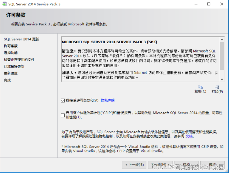Maximize the installer window
Image resolution: width=229 pixels, height=173 pixels.
tap(209, 4)
